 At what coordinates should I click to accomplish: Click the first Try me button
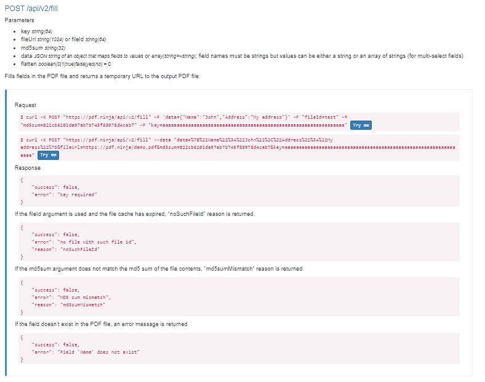coord(361,125)
